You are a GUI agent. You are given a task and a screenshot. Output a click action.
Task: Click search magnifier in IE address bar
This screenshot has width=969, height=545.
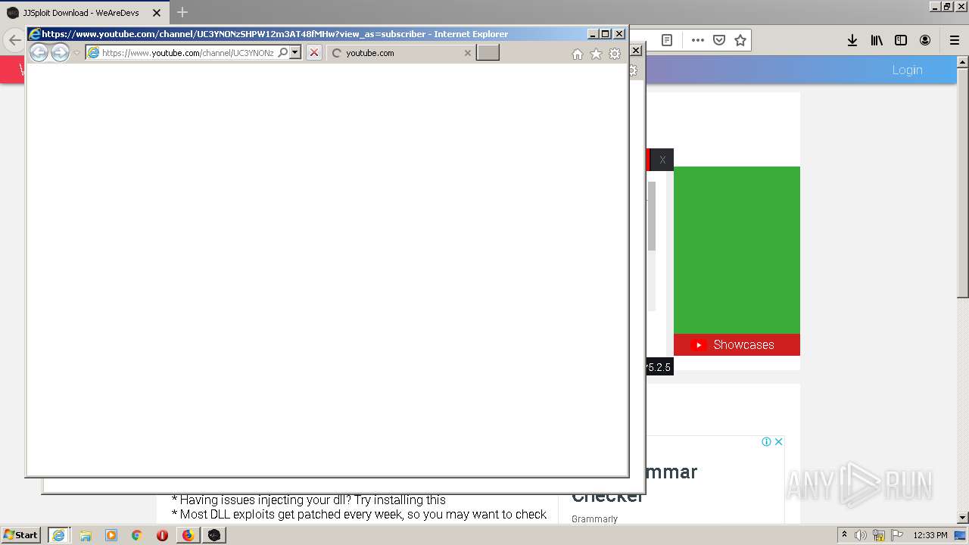283,52
